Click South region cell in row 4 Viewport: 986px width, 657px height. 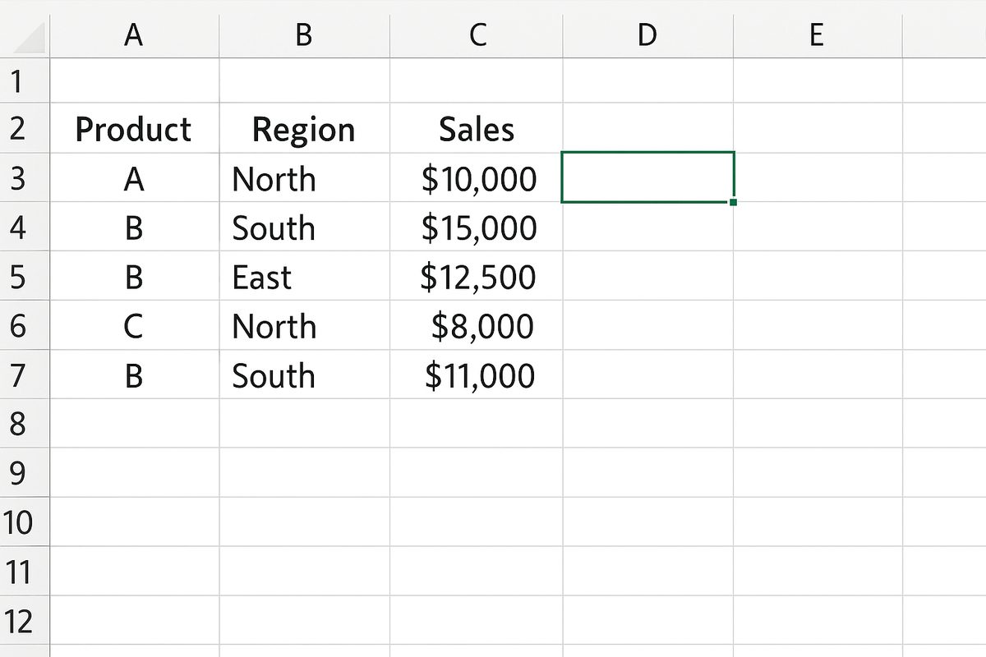[305, 226]
